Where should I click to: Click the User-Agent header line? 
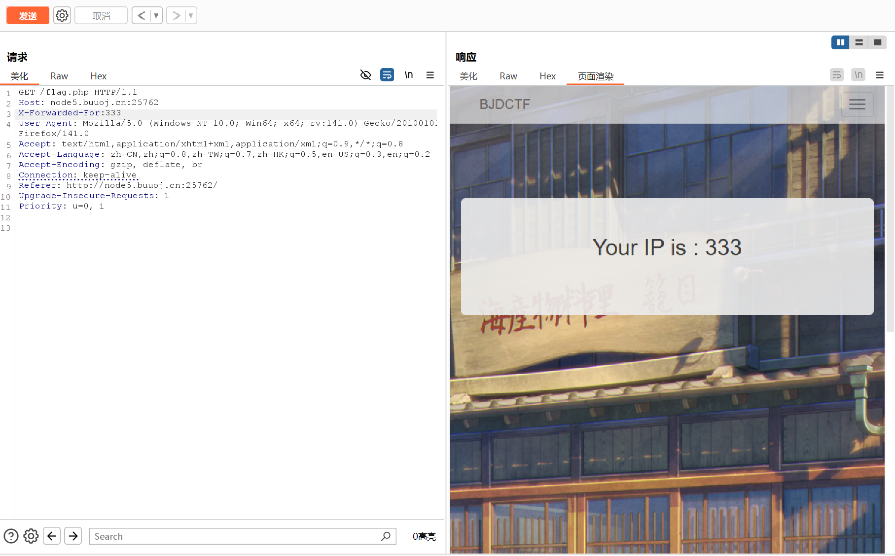coord(228,128)
